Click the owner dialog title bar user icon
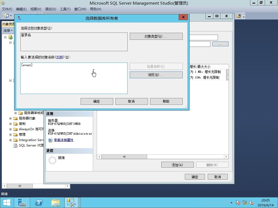This screenshot has width=278, height=208. coord(19,18)
